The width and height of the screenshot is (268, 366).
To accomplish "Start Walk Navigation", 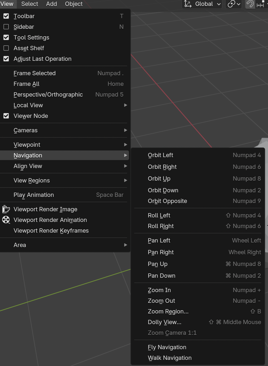I will 169,358.
